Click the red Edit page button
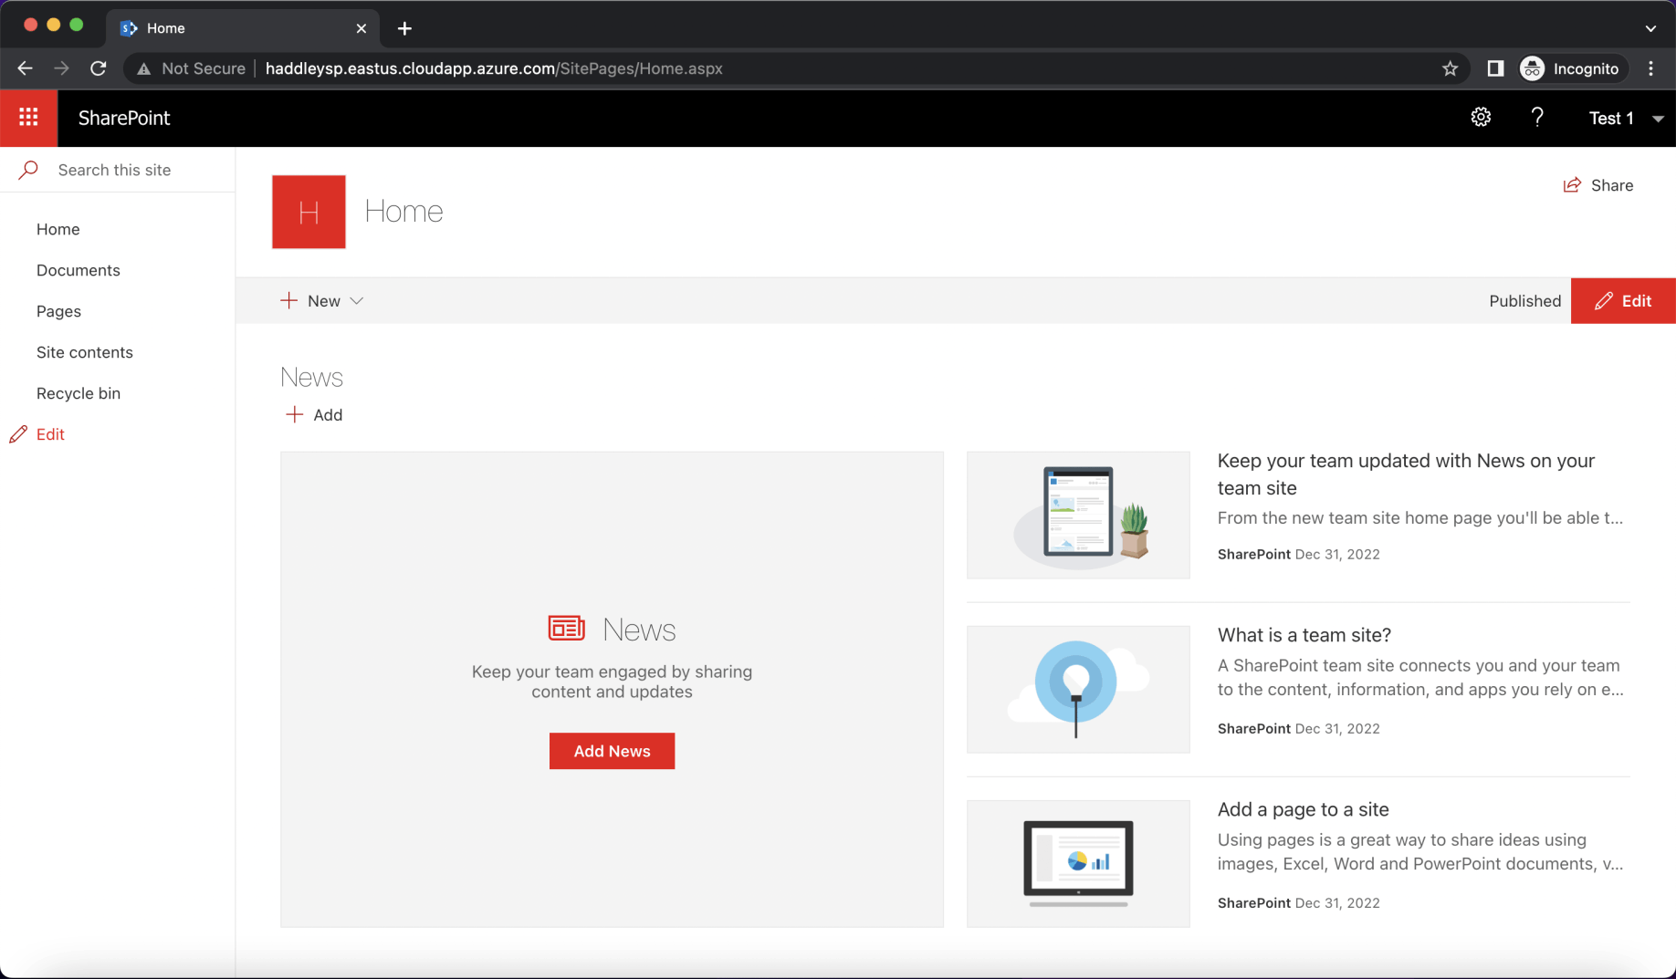 click(1623, 301)
